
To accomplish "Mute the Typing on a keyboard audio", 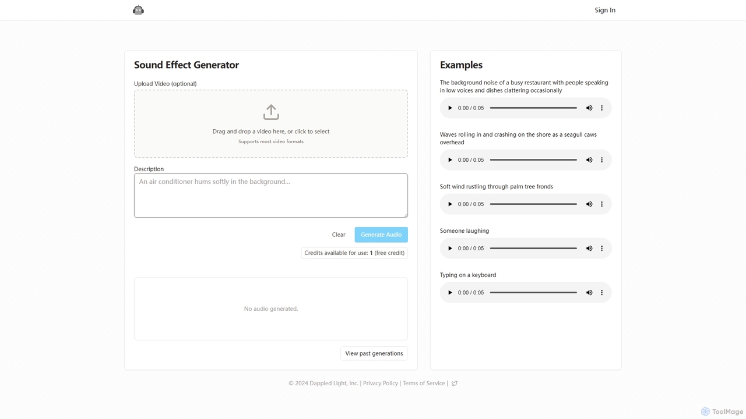I will [589, 293].
